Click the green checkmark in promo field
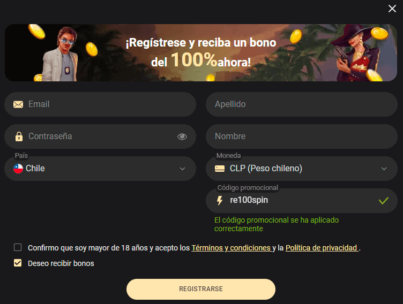The image size is (403, 304). (x=384, y=201)
